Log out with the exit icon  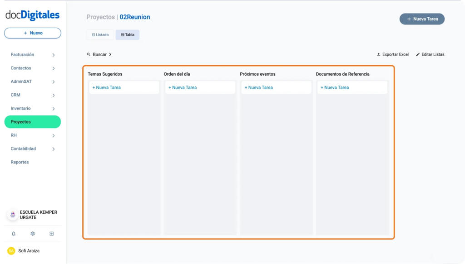51,234
